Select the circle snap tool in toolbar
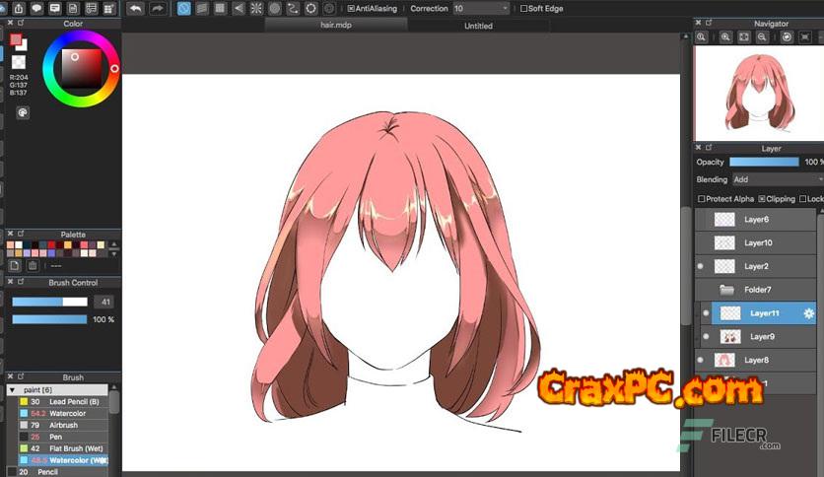 point(275,8)
